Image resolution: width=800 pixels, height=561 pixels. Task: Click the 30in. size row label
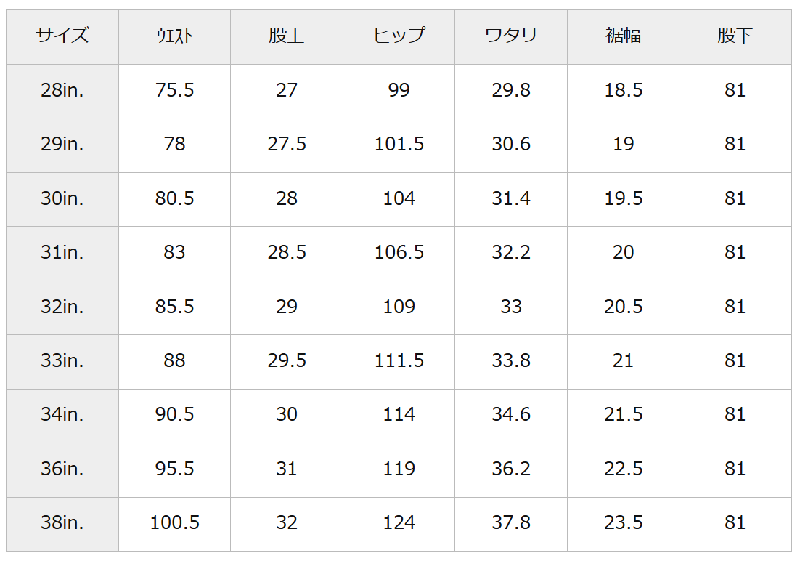62,198
